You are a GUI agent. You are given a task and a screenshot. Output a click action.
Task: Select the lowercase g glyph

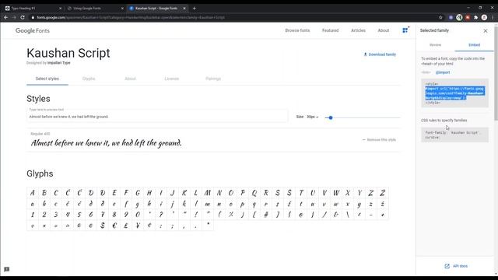138,204
